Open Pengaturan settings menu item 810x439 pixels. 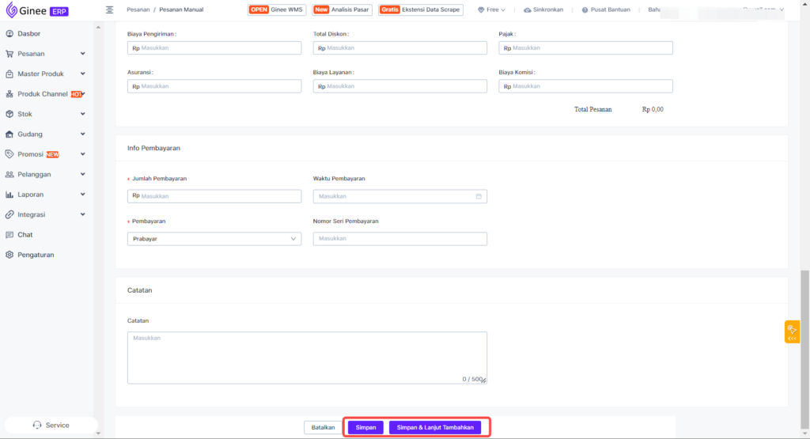click(x=36, y=255)
